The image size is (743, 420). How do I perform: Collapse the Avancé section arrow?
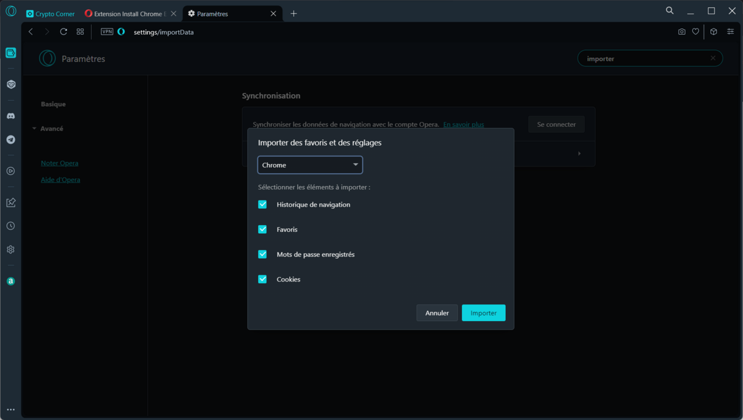[34, 129]
